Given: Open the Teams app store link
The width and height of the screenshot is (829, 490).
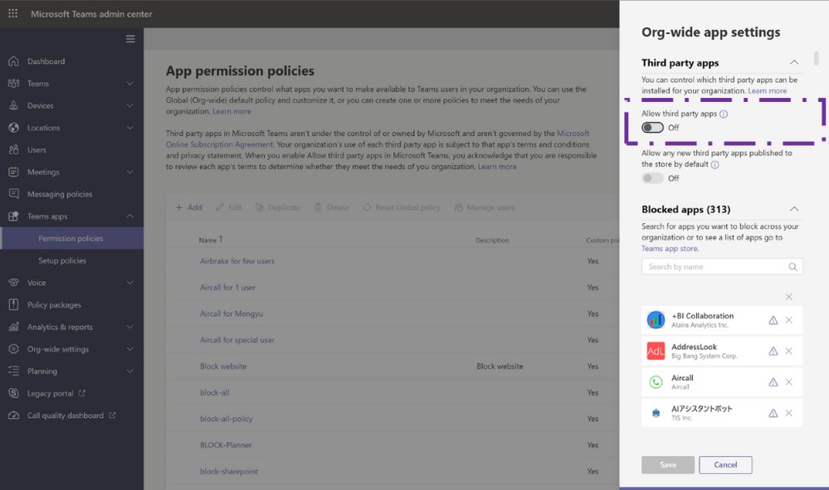Looking at the screenshot, I should tap(669, 247).
